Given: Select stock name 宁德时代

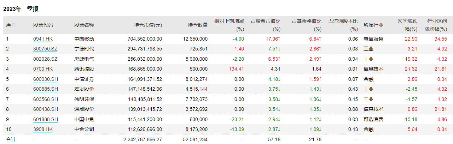Looking at the screenshot, I should point(84,49).
